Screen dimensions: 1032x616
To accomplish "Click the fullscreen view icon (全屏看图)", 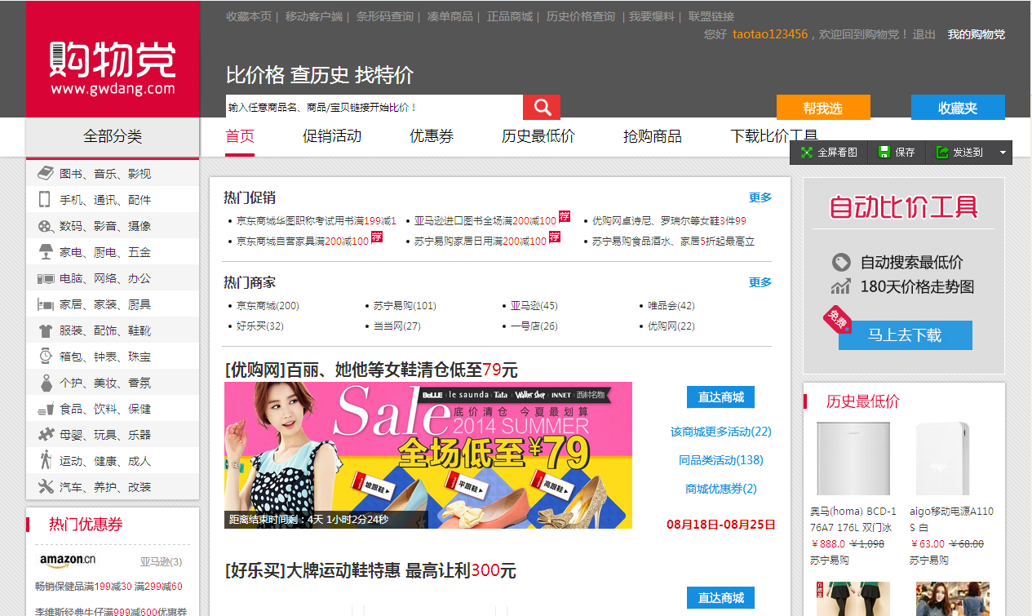I will click(x=806, y=153).
